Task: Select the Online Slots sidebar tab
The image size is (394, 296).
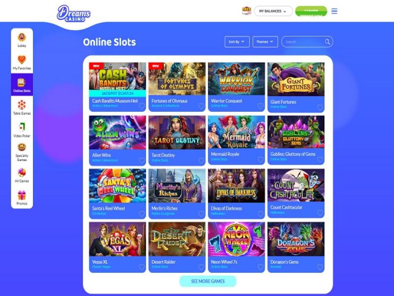Action: point(22,84)
